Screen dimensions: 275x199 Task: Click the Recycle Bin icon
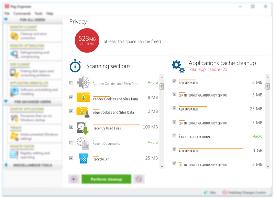coord(83,159)
